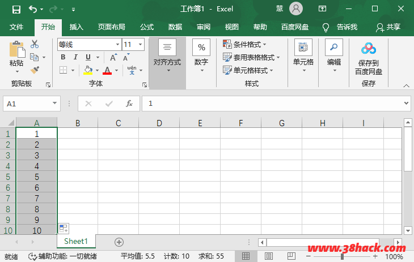Add new sheet with plus icon
The width and height of the screenshot is (414, 262).
click(119, 242)
